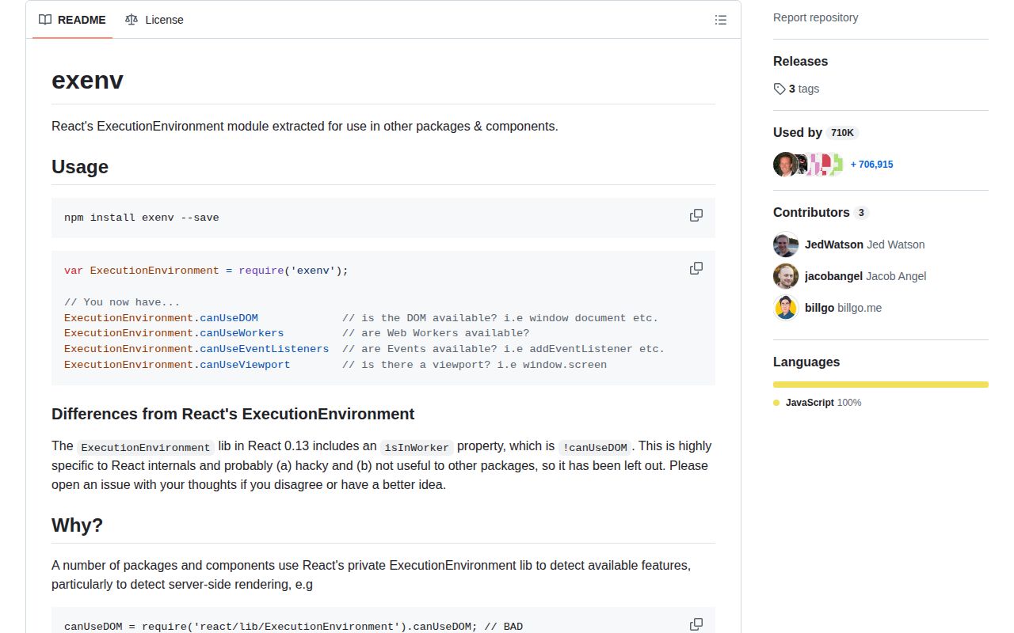Open the Used by heading link
1014x633 pixels.
[798, 132]
